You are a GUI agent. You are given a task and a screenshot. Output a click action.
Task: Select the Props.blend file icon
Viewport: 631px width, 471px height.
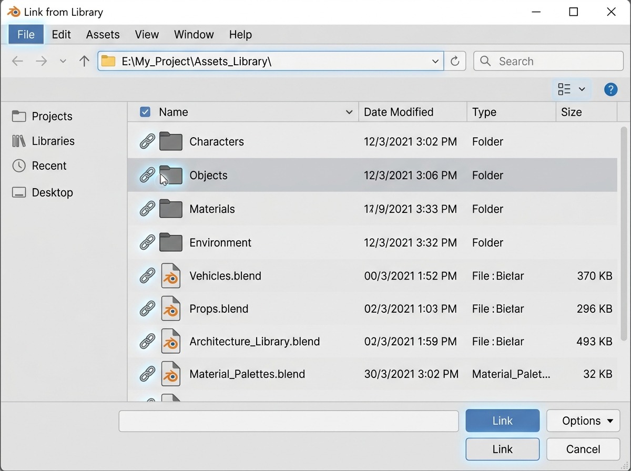171,309
